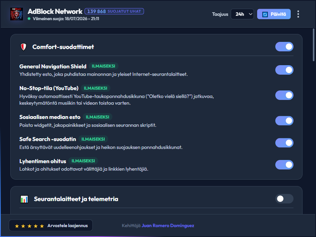
Task: Click the Sosiaalisen median esto title
Action: tap(50, 117)
